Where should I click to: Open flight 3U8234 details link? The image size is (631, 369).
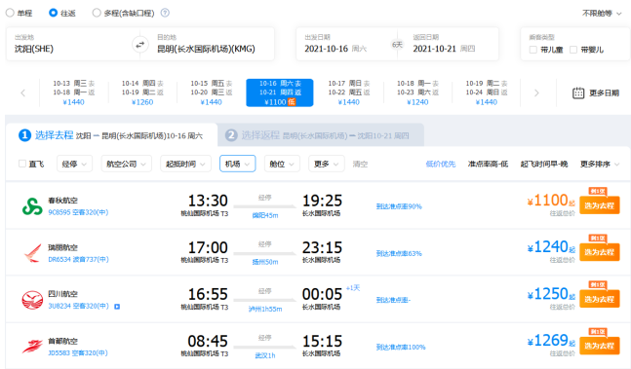tap(78, 306)
